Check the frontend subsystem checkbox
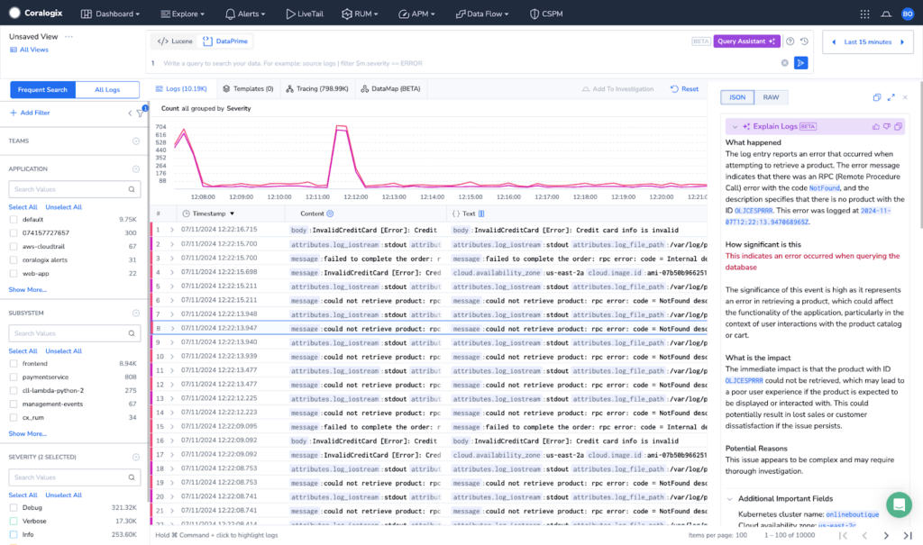The width and height of the screenshot is (923, 545). tap(14, 364)
